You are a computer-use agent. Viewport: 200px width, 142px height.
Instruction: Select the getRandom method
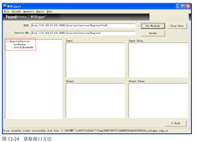[20, 44]
